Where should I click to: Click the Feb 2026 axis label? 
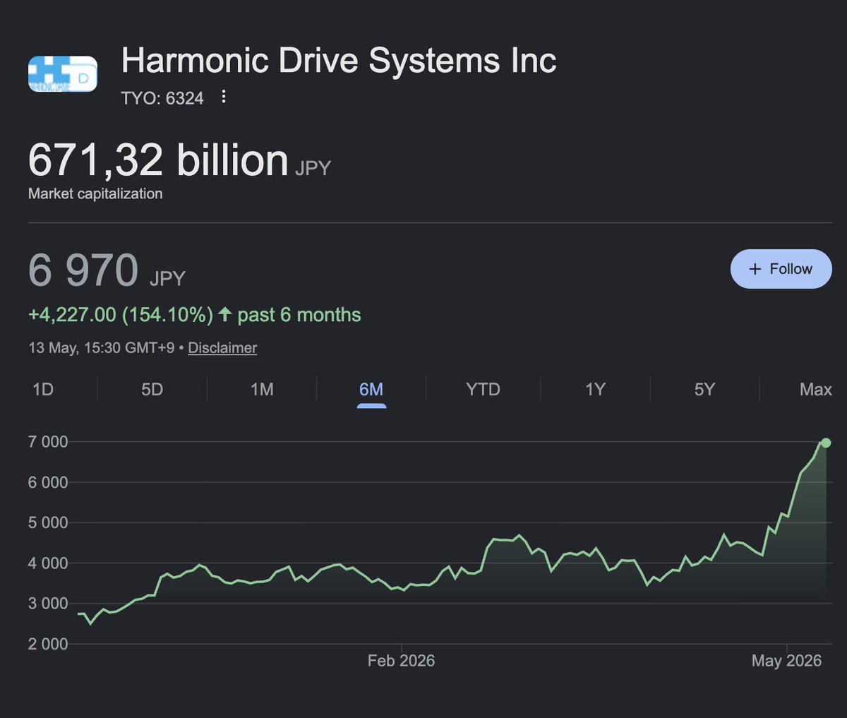(x=401, y=661)
